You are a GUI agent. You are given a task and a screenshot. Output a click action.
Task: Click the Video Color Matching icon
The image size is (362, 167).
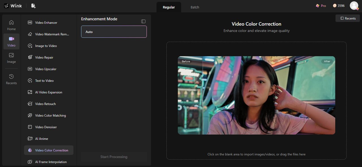(x=30, y=115)
